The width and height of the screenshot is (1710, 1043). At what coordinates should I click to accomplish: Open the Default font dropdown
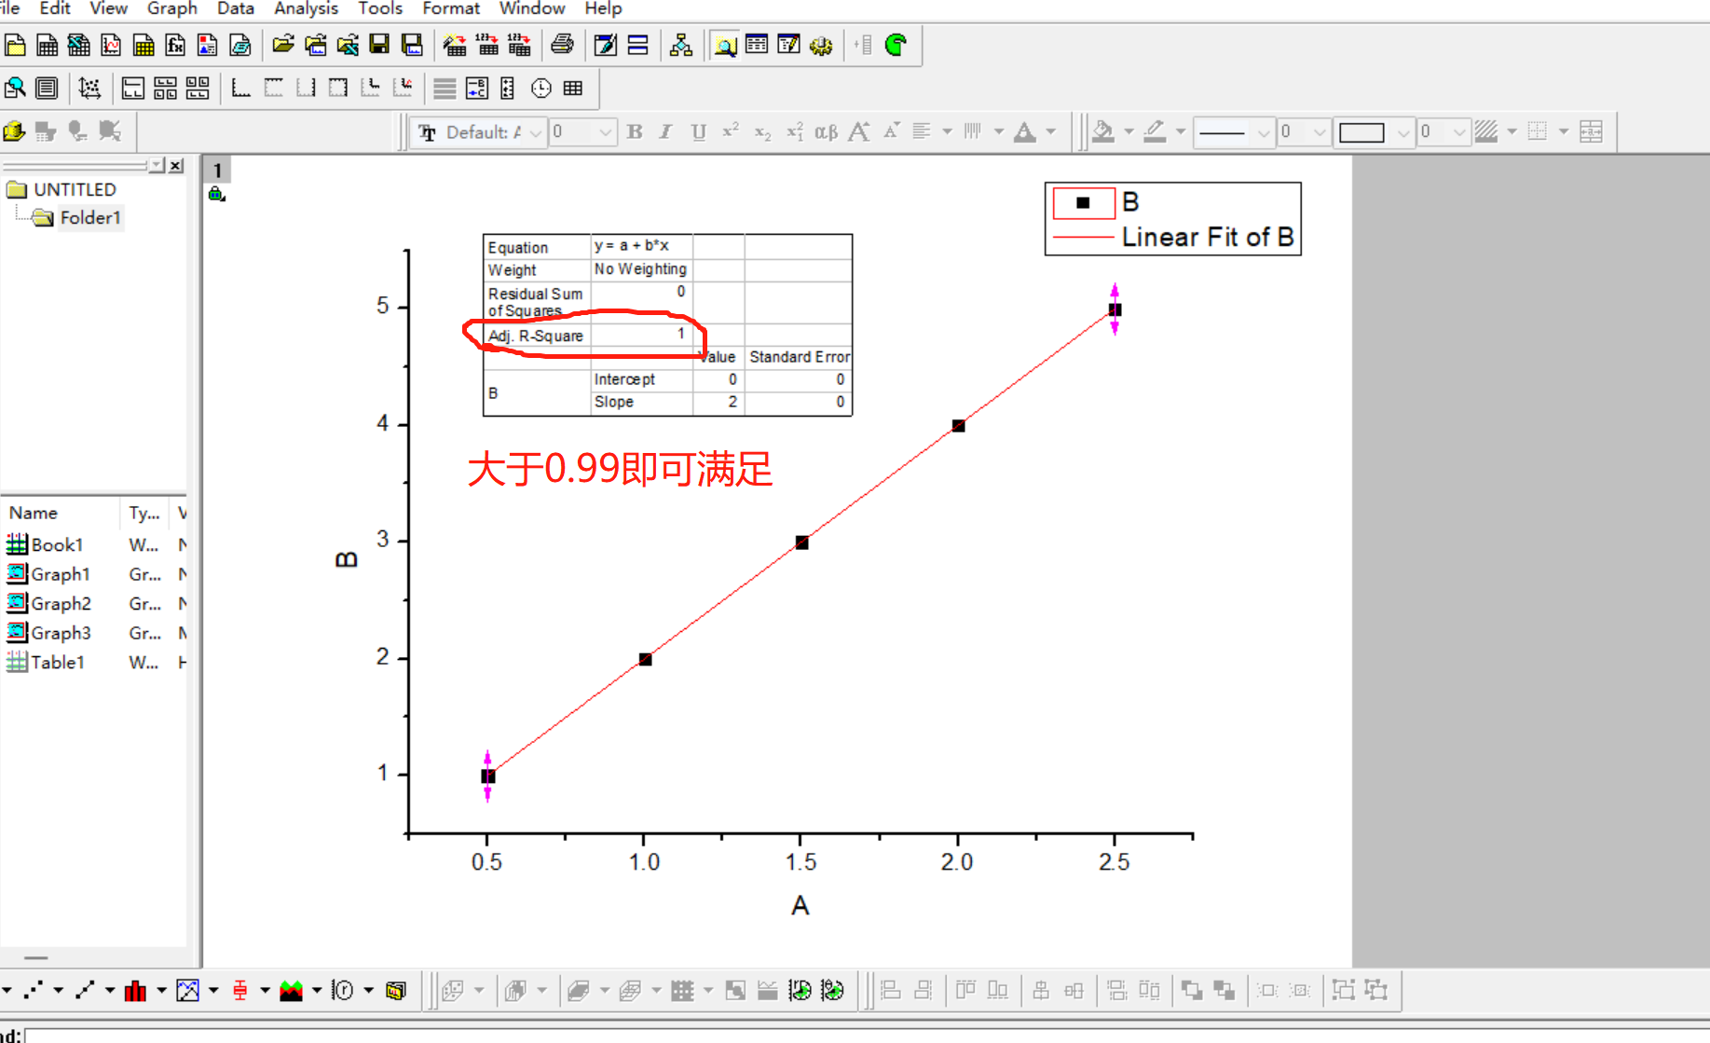click(536, 132)
